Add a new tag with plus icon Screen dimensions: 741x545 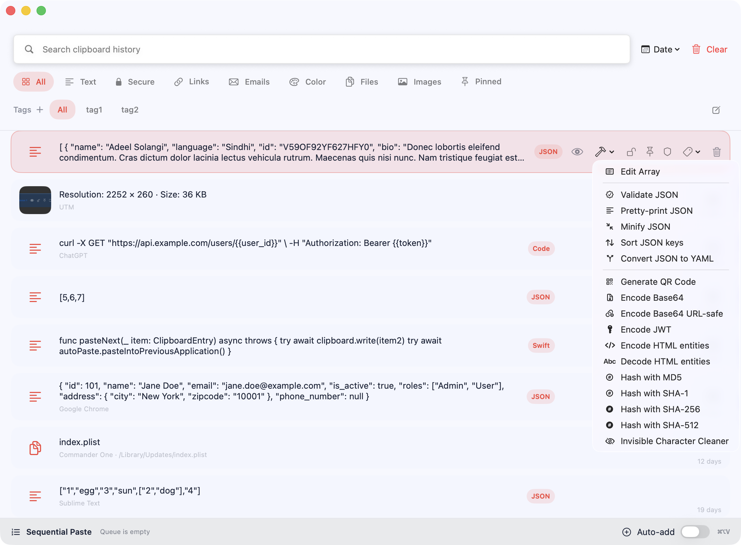(x=40, y=110)
